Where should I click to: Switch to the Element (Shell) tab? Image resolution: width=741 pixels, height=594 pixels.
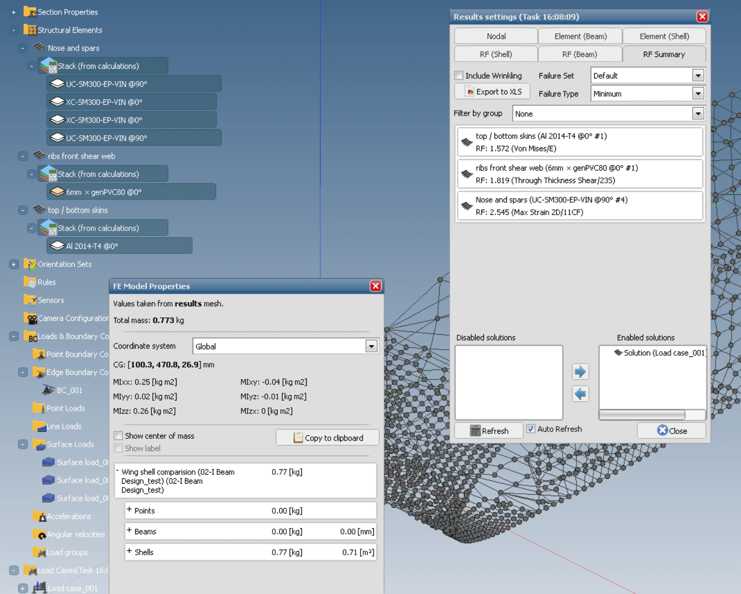664,36
